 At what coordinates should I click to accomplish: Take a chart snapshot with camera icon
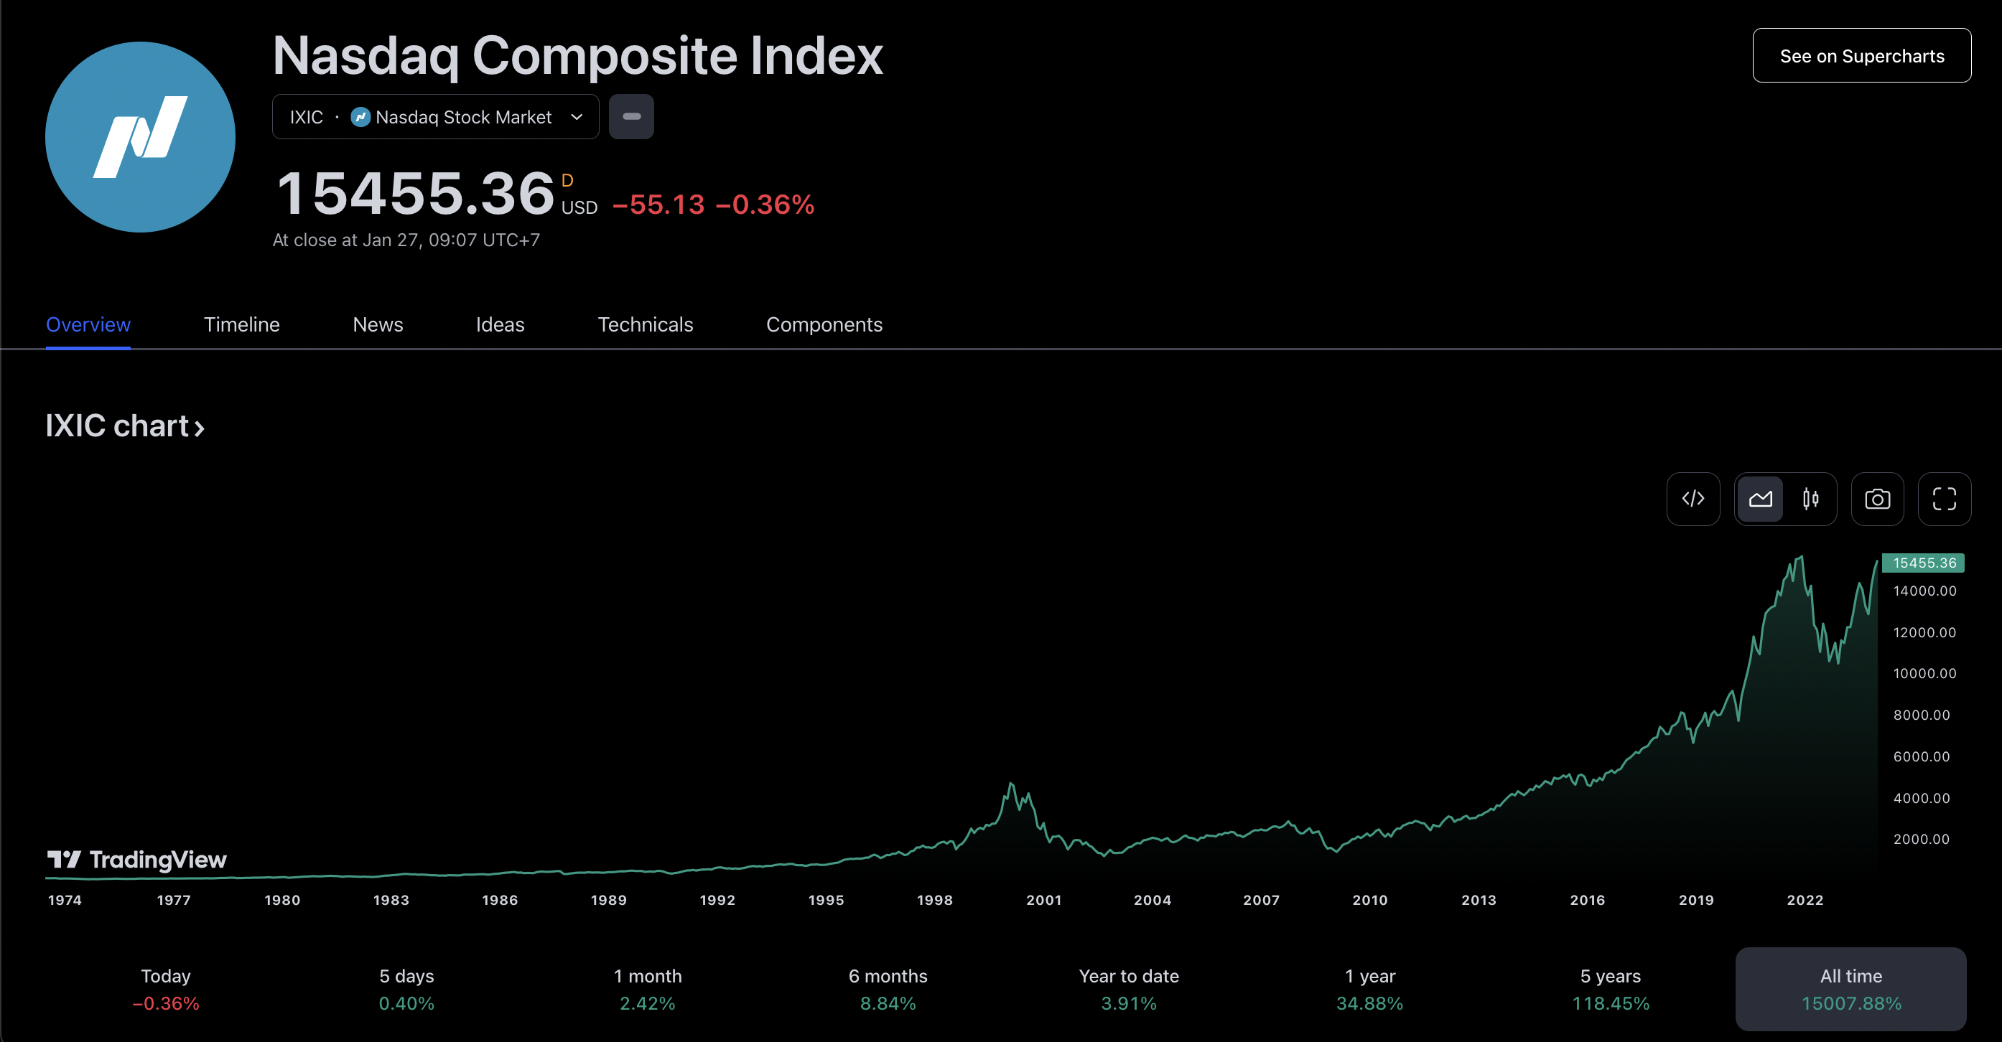pos(1877,499)
